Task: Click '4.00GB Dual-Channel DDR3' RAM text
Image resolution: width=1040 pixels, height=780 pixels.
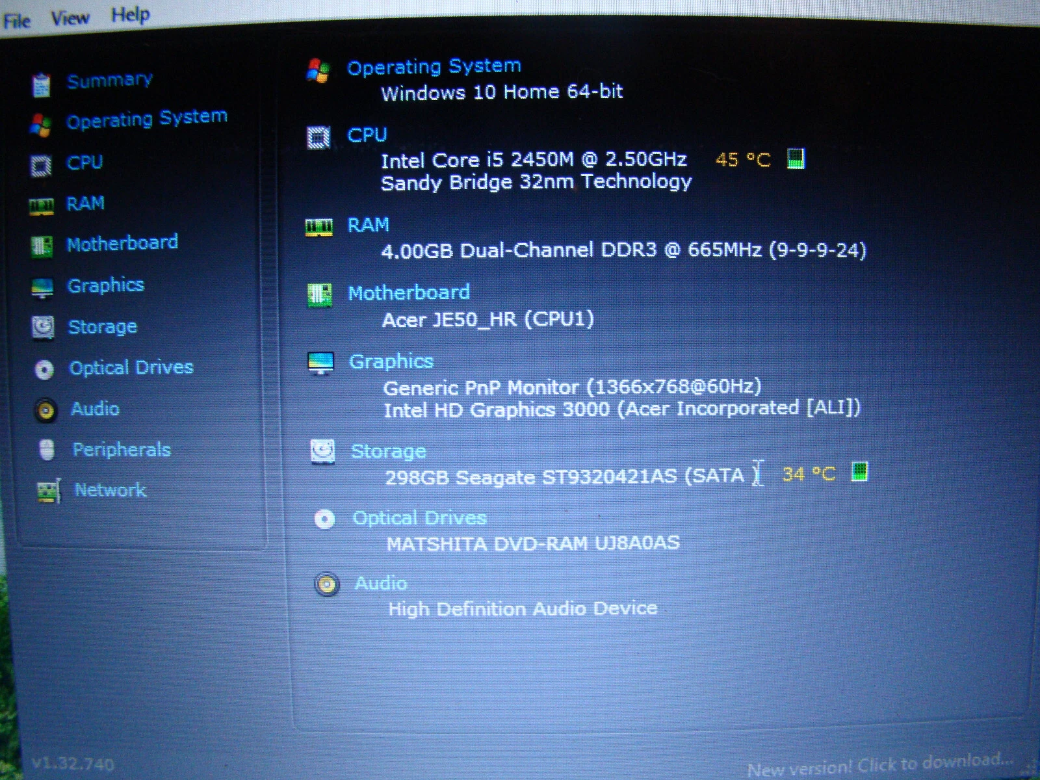Action: (519, 250)
